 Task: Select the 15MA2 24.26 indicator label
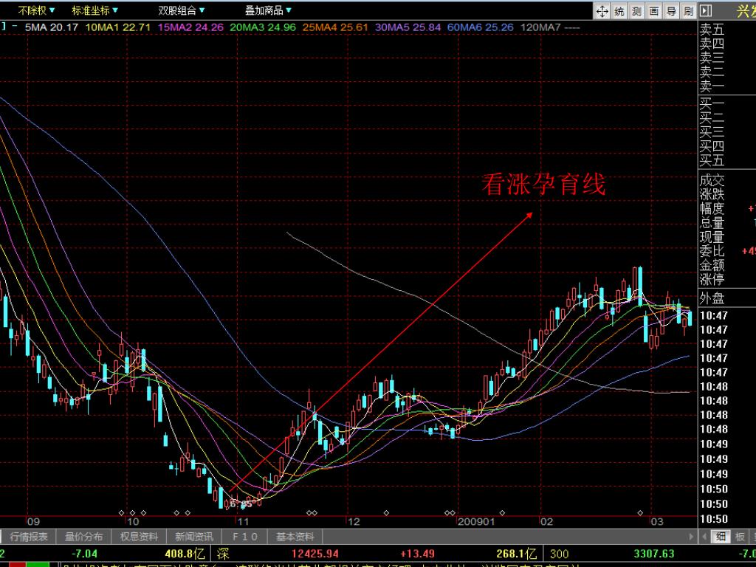[x=190, y=27]
